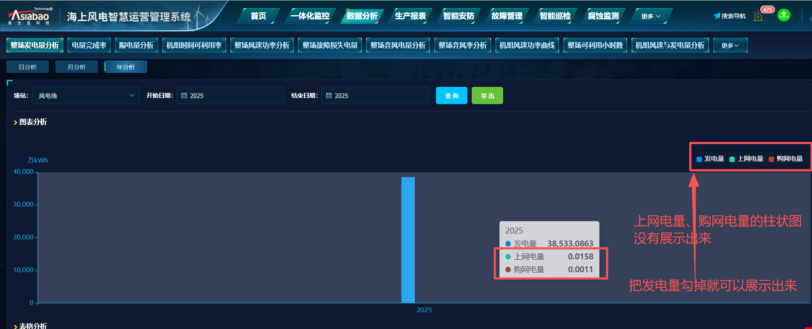Image resolution: width=812 pixels, height=329 pixels.
Task: Click the search navigation paper-plane icon
Action: pyautogui.click(x=717, y=16)
